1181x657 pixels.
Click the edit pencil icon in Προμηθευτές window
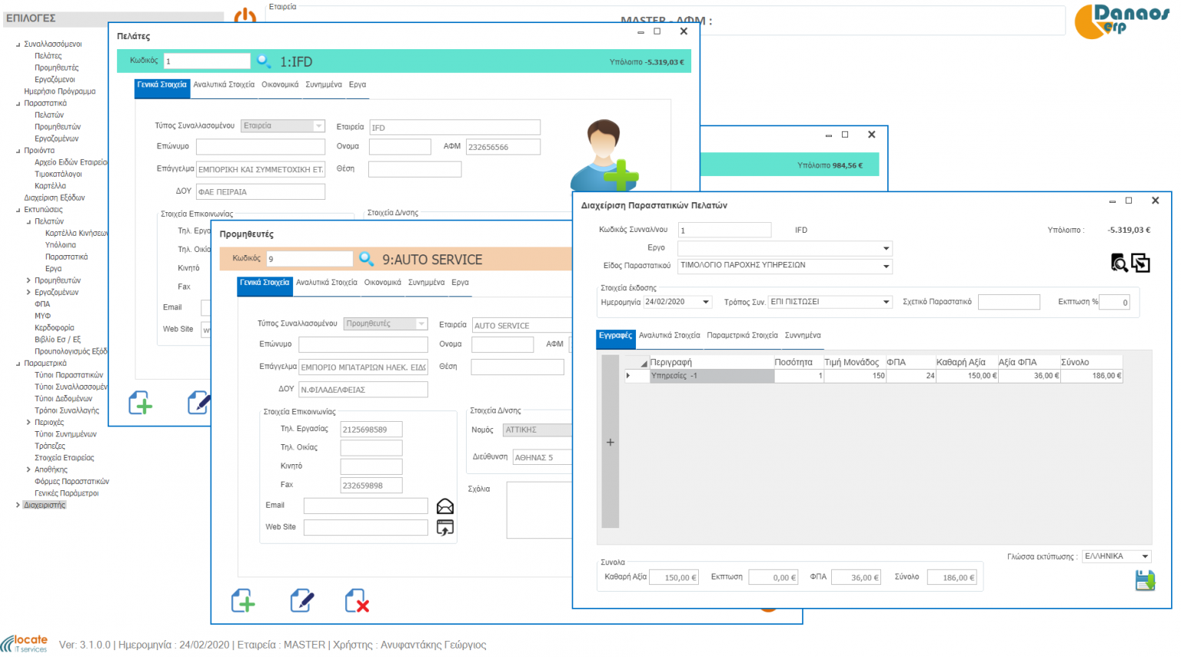click(x=301, y=600)
